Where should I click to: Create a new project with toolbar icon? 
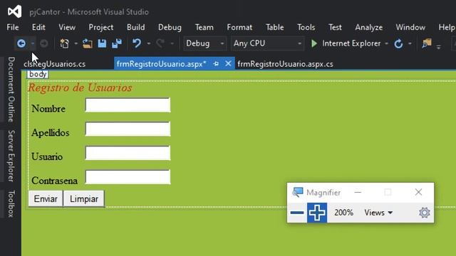(64, 43)
